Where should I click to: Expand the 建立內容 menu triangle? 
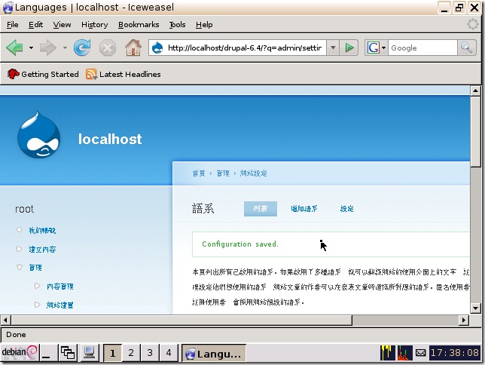(x=19, y=249)
